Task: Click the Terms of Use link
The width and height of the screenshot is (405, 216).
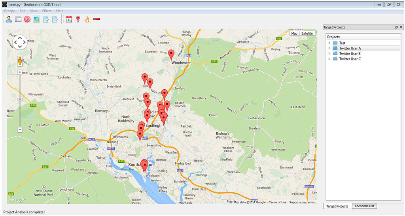Action: click(x=277, y=202)
